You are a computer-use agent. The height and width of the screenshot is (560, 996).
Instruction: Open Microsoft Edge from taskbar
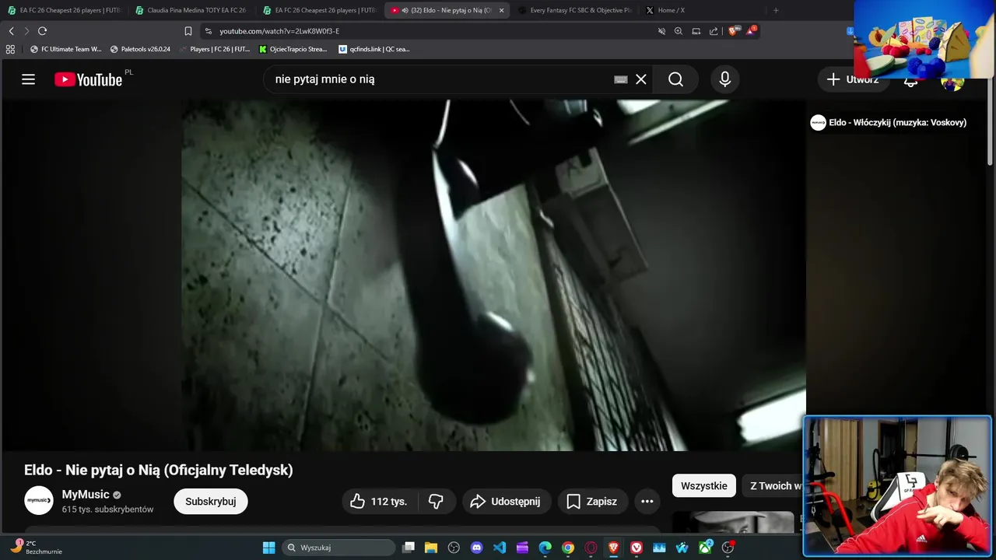[x=545, y=548]
